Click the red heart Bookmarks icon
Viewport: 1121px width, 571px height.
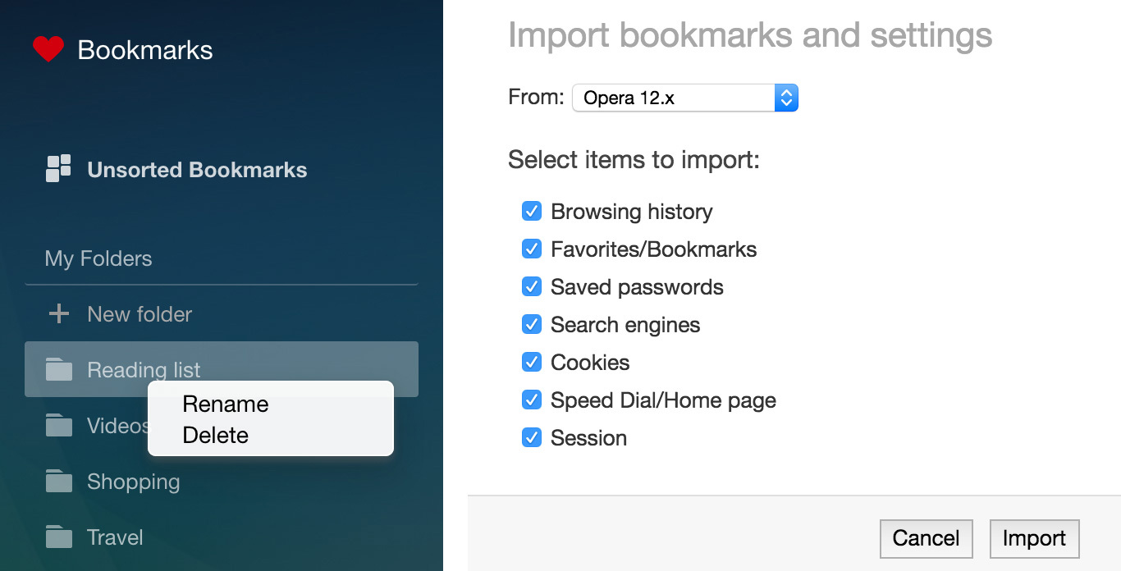point(48,49)
